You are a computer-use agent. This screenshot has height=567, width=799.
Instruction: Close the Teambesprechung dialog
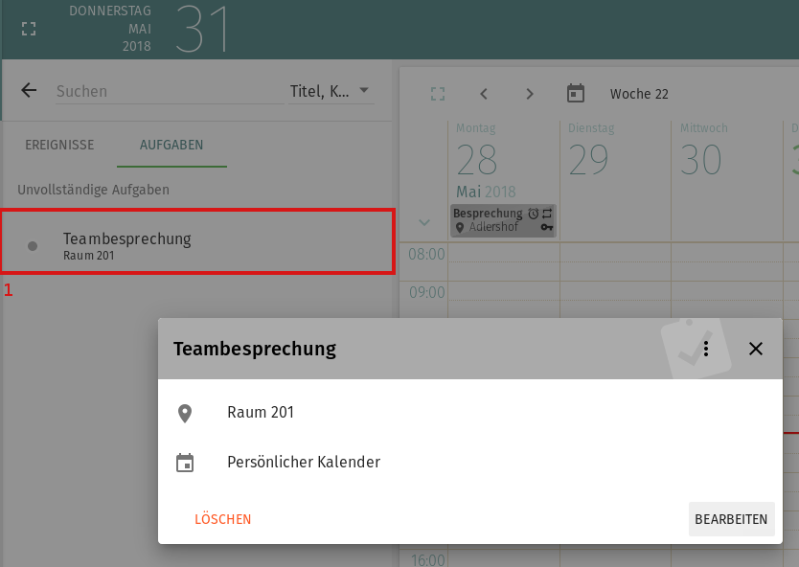(756, 349)
